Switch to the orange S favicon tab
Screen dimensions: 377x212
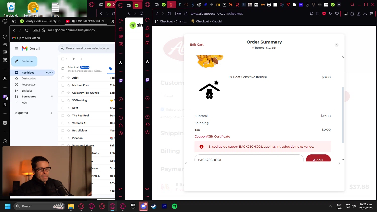(x=231, y=5)
